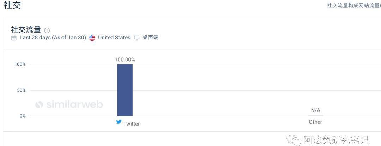381x146 pixels.
Task: Click the 阿法兔研究笔记 watermark text
Action: click(x=335, y=140)
